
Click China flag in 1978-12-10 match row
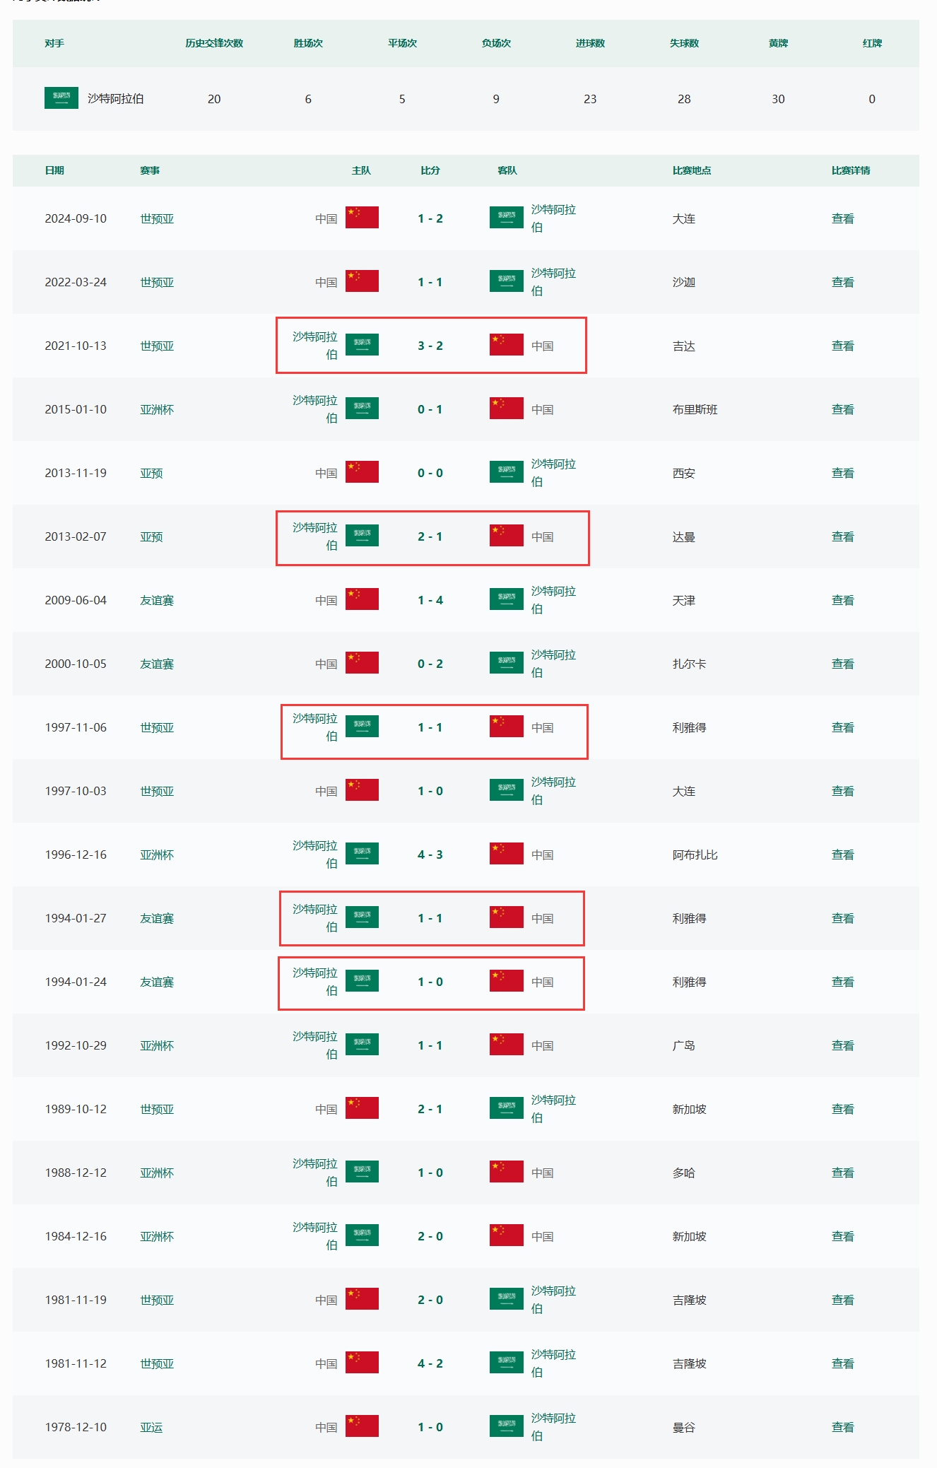362,1426
